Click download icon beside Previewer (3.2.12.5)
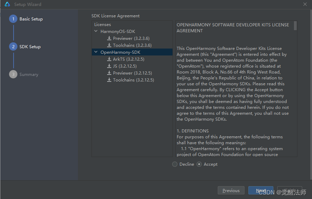Image resolution: width=312 pixels, height=199 pixels. tap(109, 73)
